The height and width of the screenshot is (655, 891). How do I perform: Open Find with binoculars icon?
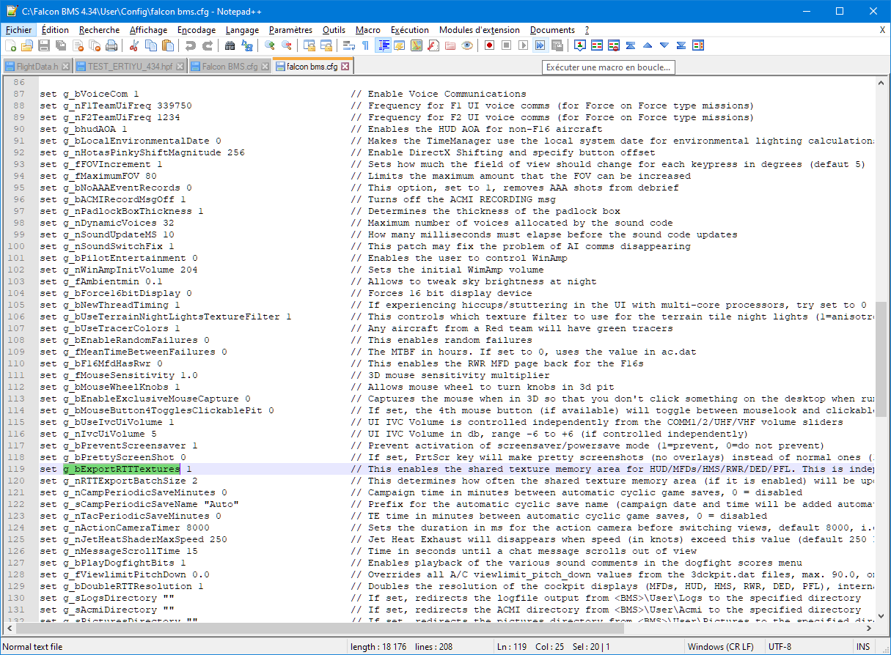click(230, 45)
